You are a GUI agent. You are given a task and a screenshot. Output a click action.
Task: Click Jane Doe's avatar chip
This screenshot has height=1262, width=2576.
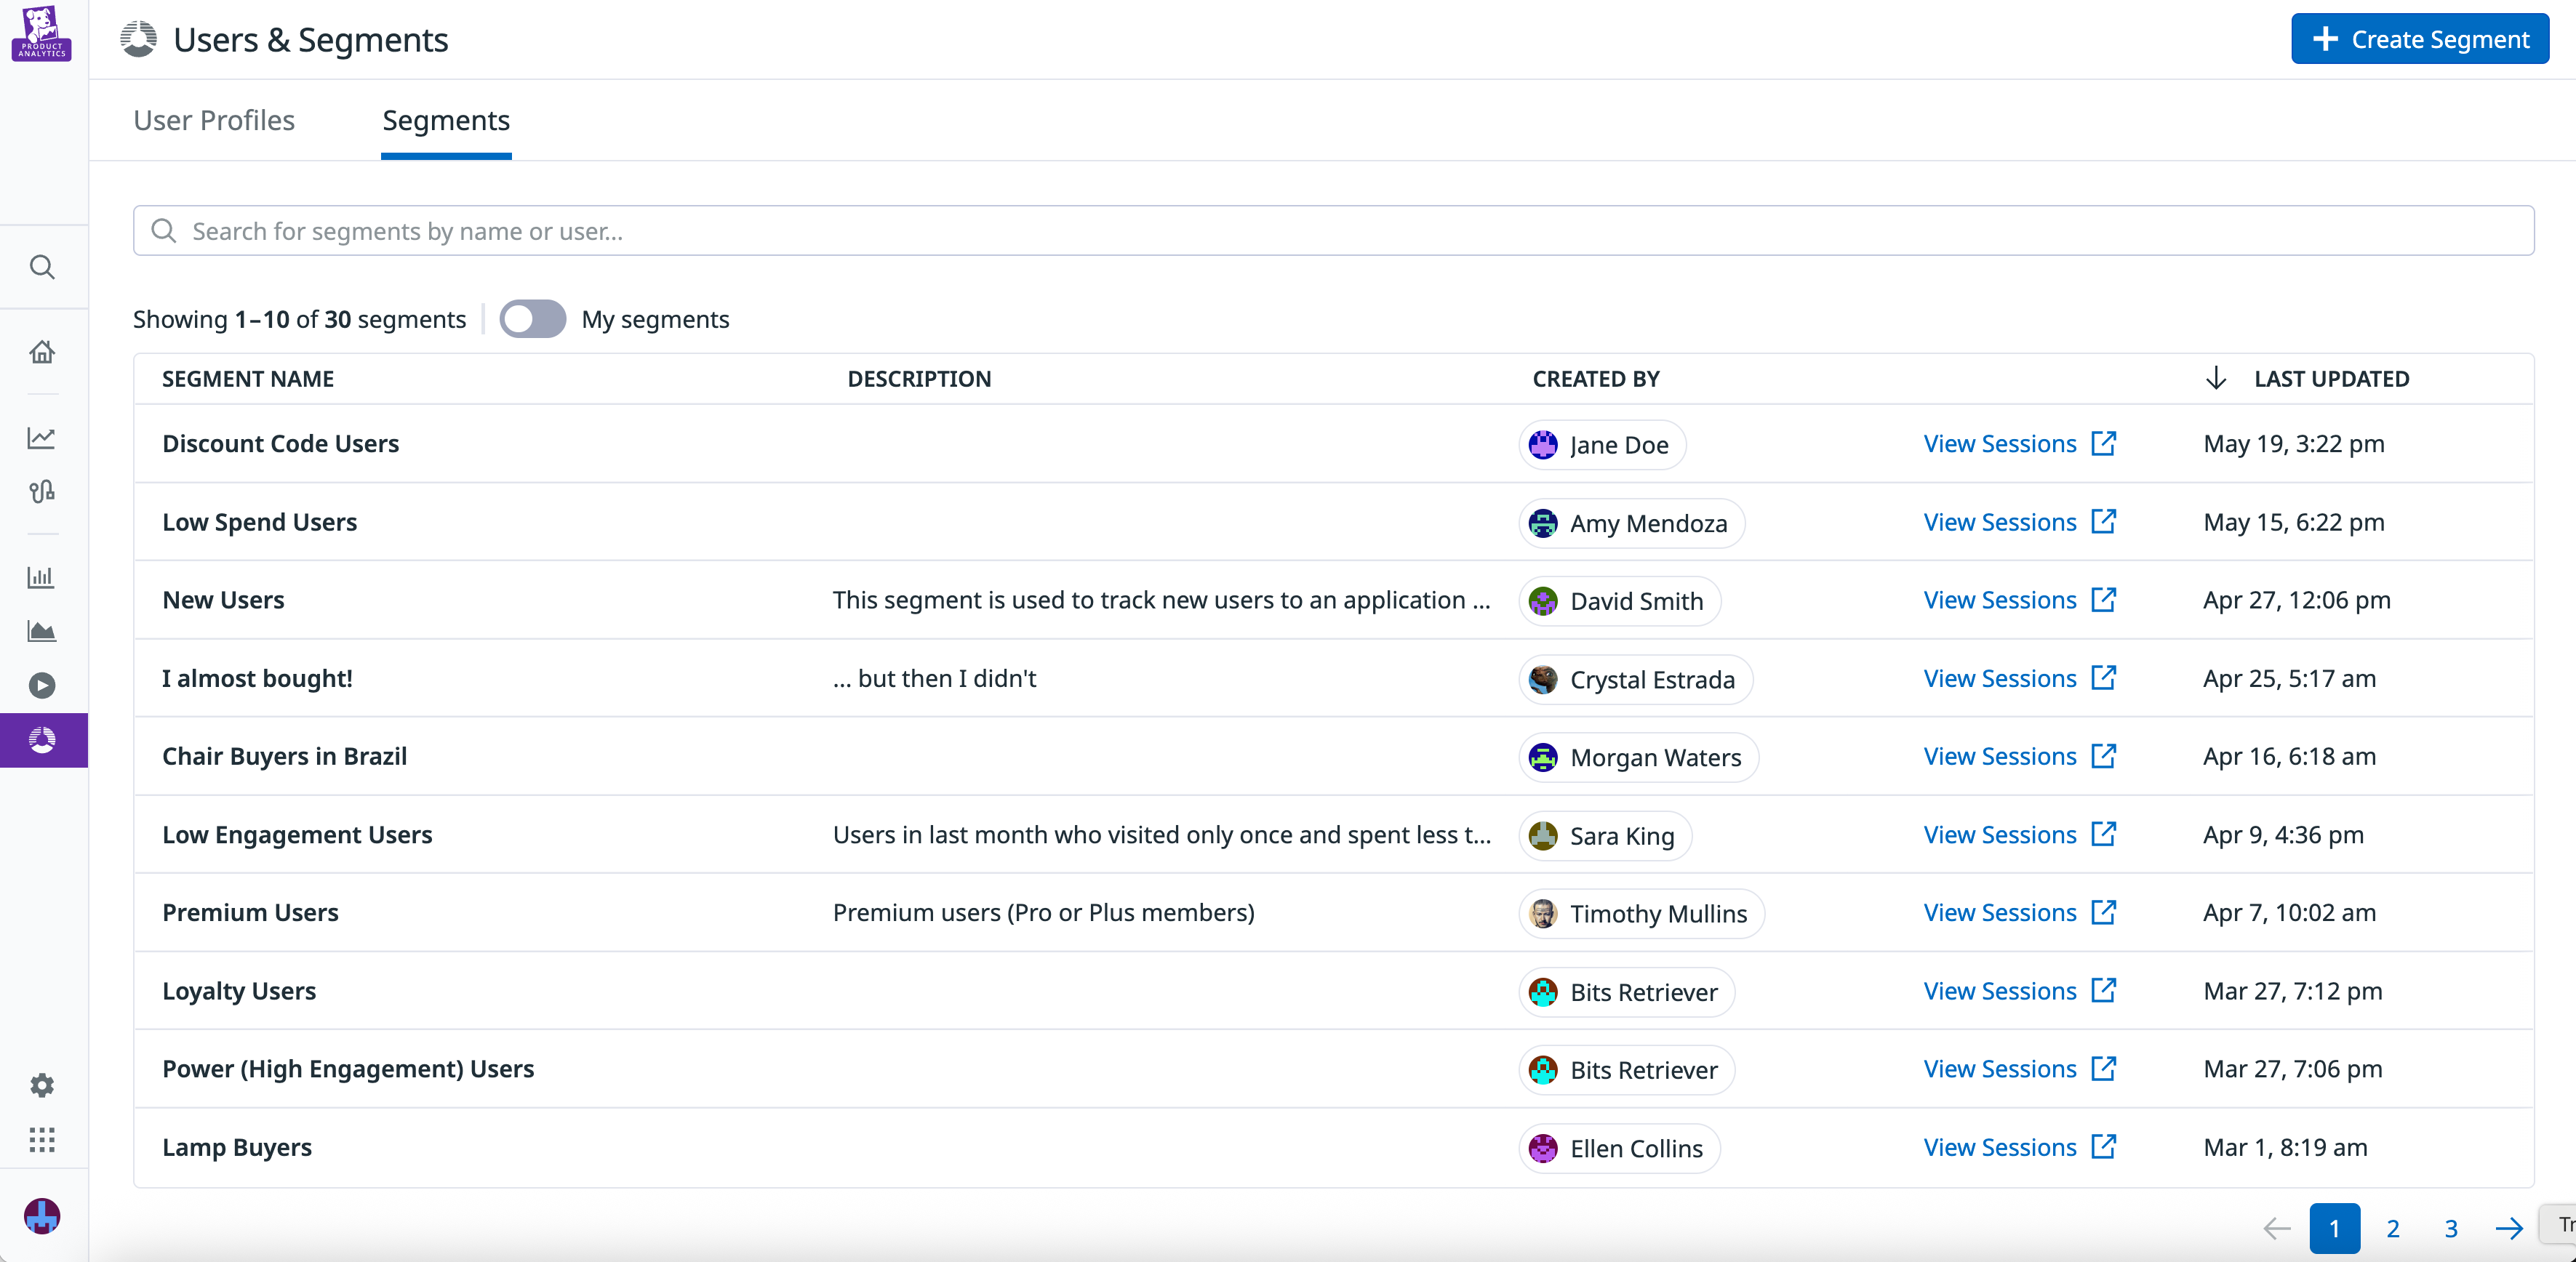click(x=1600, y=445)
